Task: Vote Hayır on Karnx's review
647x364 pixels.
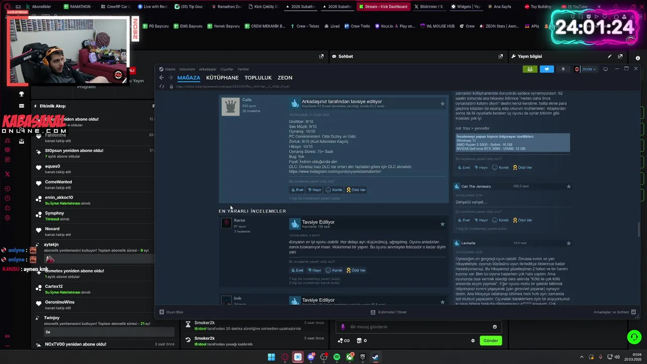Action: [314, 270]
